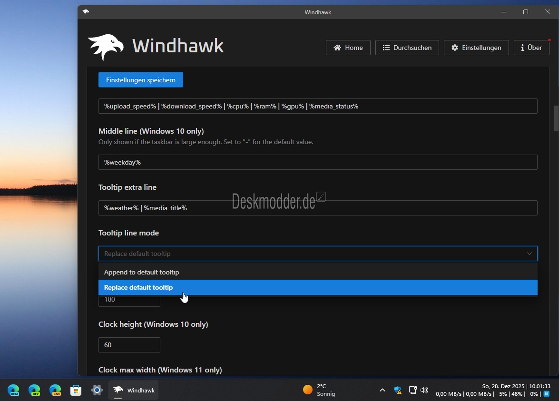This screenshot has height=401, width=559.
Task: Open Einstellungen in the header
Action: [476, 48]
